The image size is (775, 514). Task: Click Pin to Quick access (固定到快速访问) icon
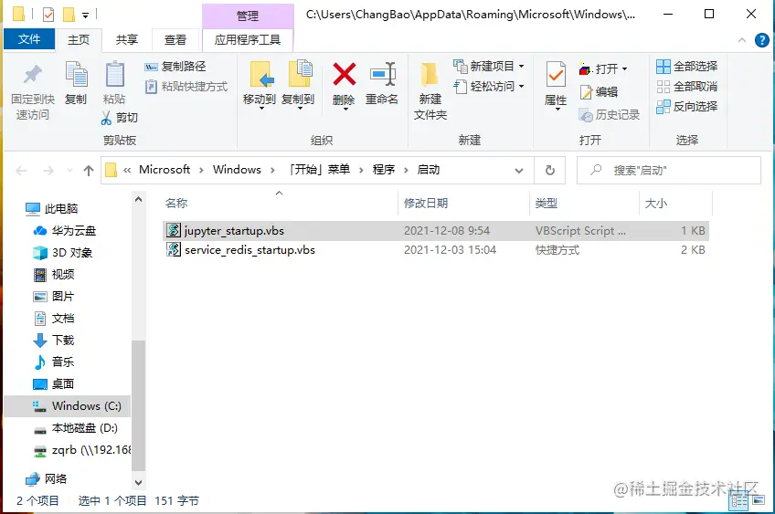(x=33, y=75)
